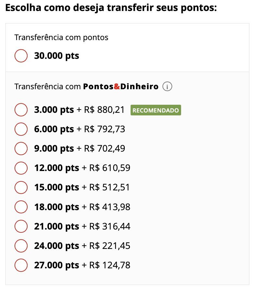The image size is (254, 289).
Task: Select the 30.000 pts radio button
Action: tap(21, 56)
